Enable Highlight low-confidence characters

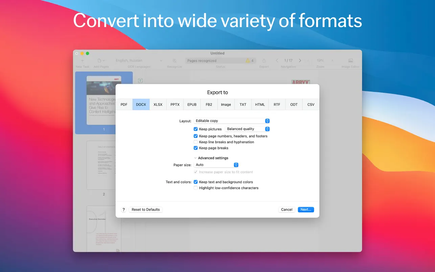point(196,188)
